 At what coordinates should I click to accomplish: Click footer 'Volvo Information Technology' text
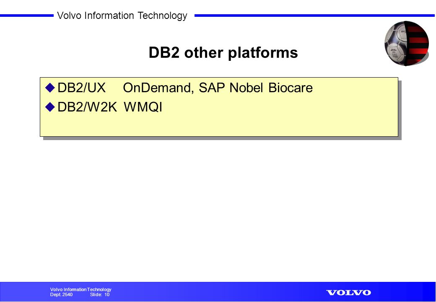(x=80, y=289)
